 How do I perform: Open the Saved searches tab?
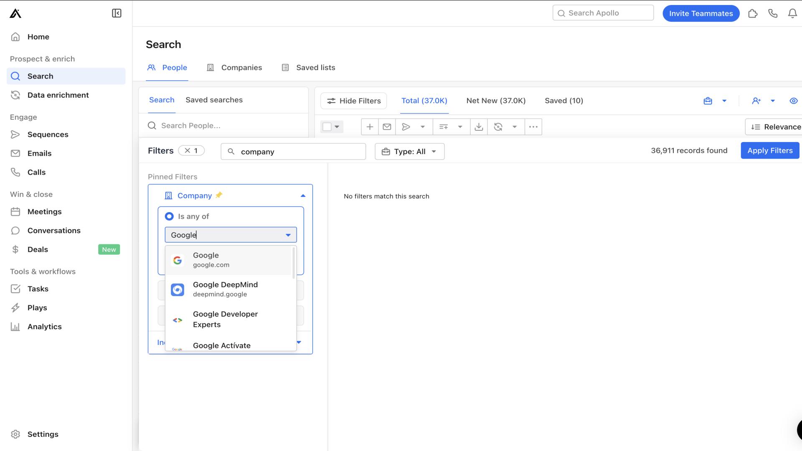214,100
